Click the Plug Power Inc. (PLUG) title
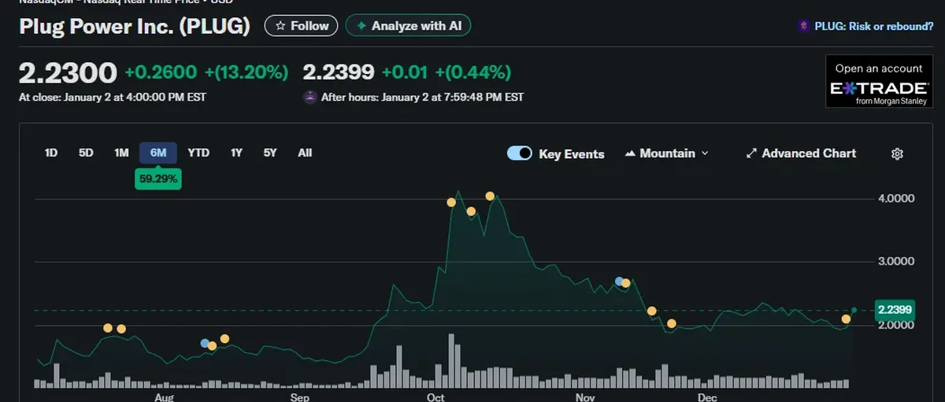 (x=135, y=26)
